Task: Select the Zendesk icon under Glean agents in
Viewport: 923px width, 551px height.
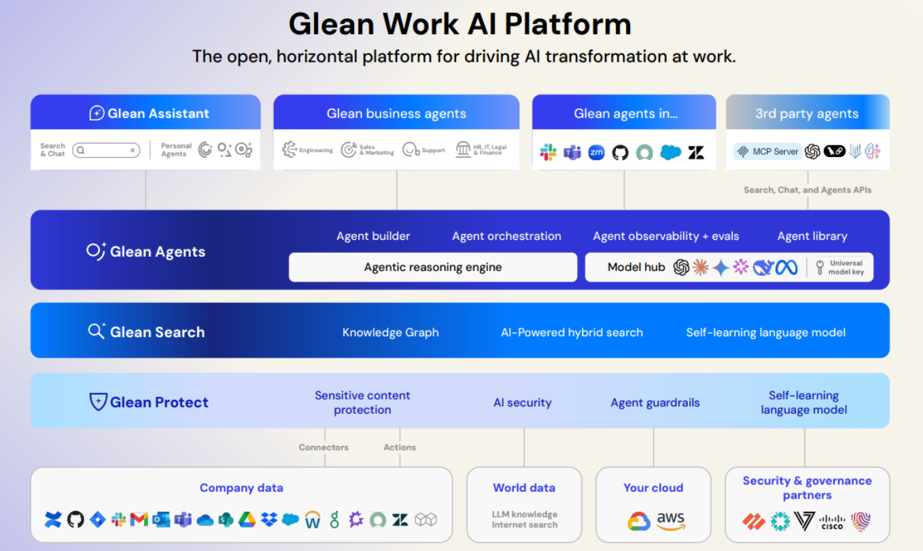Action: (x=696, y=152)
